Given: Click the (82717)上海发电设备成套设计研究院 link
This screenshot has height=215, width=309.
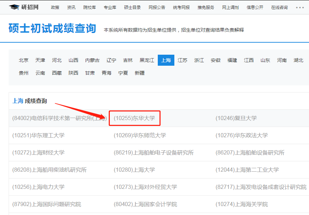Looking at the screenshot, I should click(x=261, y=187).
